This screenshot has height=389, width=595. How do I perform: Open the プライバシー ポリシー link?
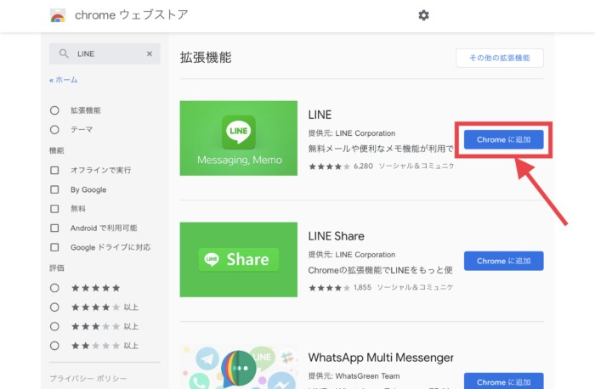[88, 379]
